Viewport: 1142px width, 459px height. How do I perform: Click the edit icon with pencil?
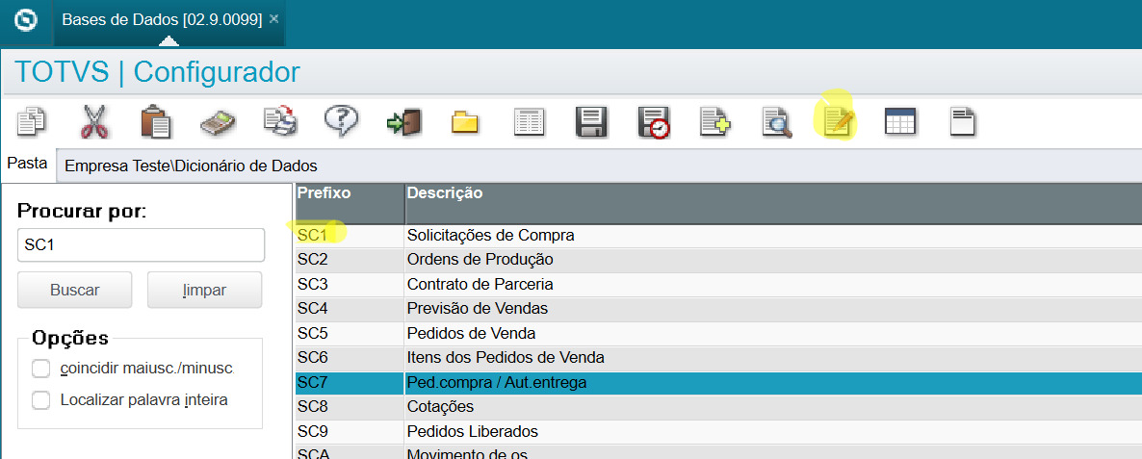coord(838,122)
